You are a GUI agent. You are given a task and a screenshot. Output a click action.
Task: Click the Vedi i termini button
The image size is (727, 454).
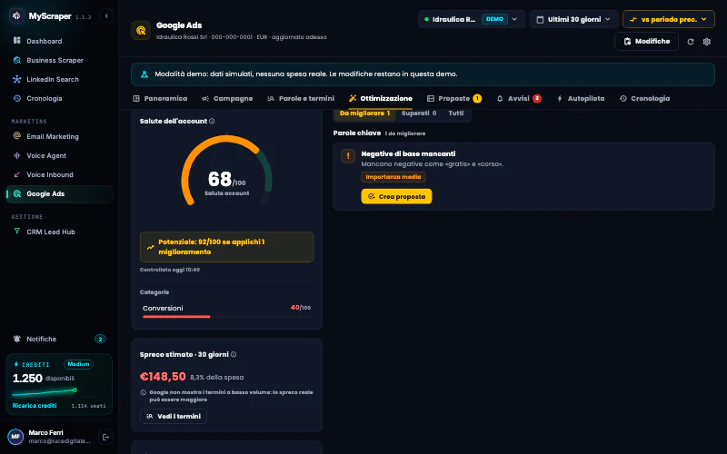pyautogui.click(x=174, y=417)
